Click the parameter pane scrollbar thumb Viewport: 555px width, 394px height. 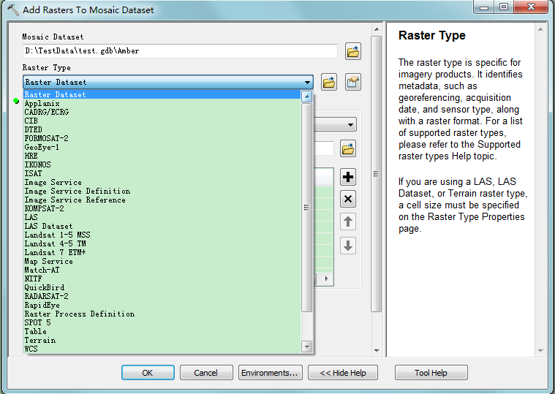(x=377, y=174)
